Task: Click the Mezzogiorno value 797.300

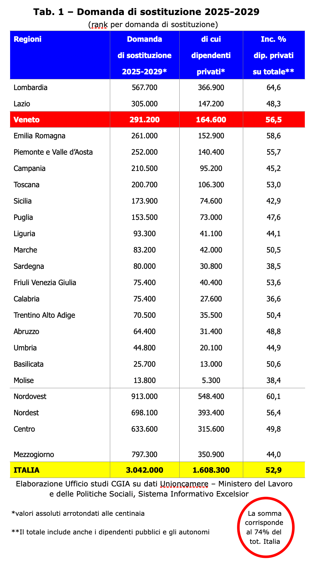Action: [144, 454]
